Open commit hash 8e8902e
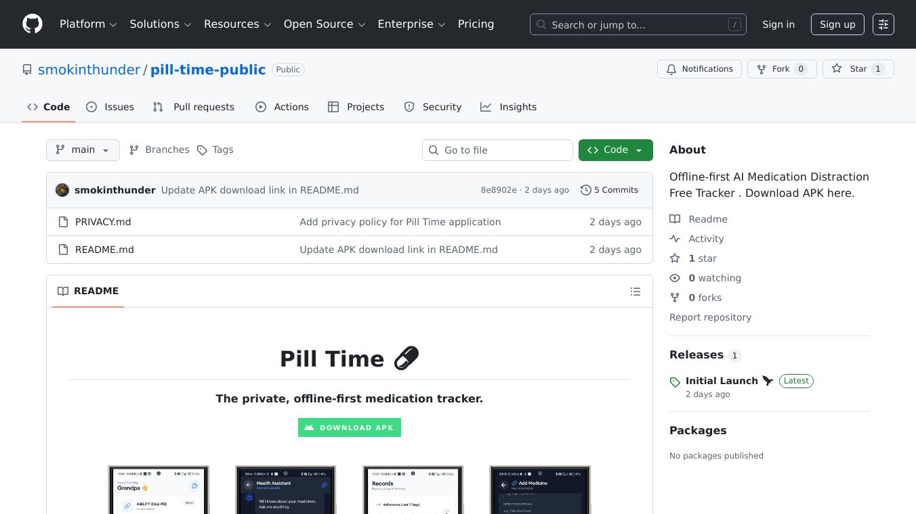The image size is (916, 514). (x=499, y=190)
